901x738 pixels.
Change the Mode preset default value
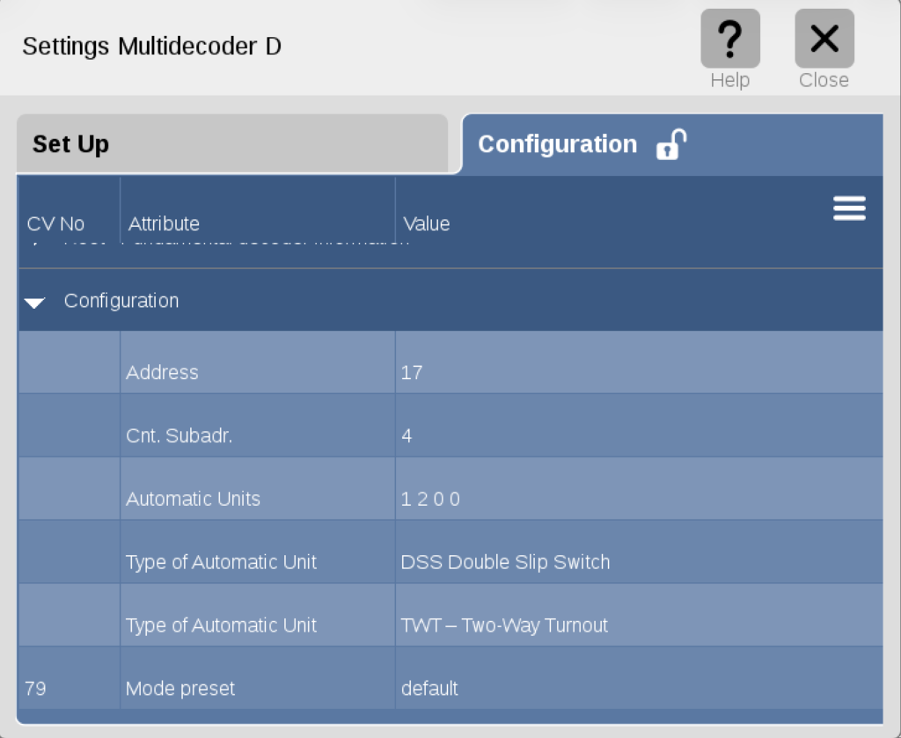[x=429, y=688]
